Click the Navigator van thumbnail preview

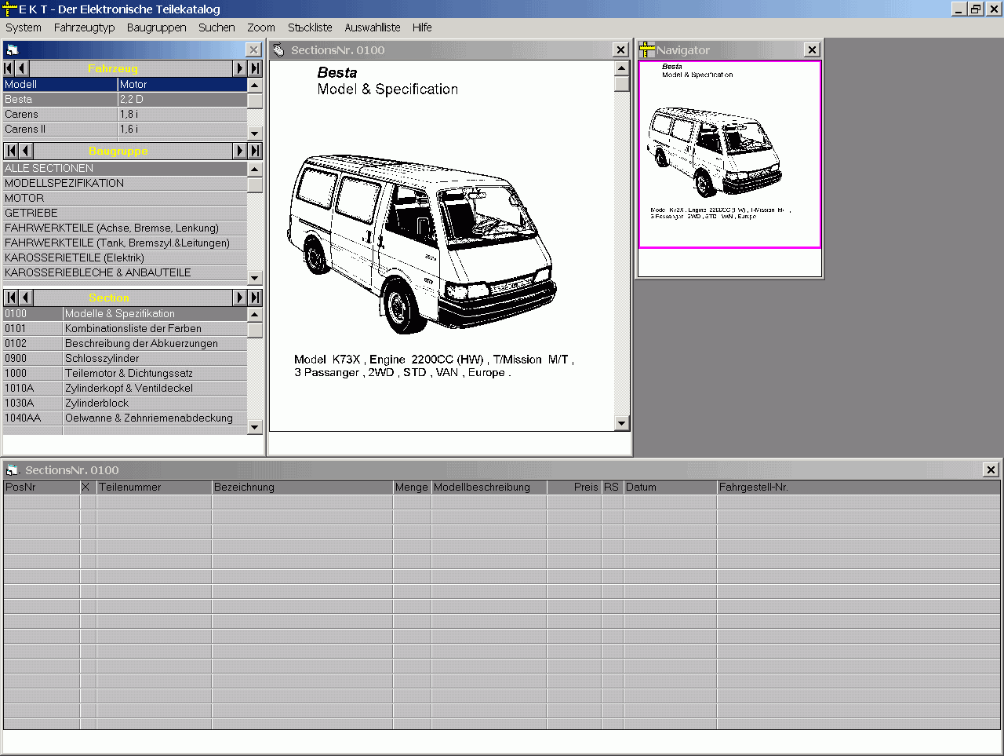729,155
